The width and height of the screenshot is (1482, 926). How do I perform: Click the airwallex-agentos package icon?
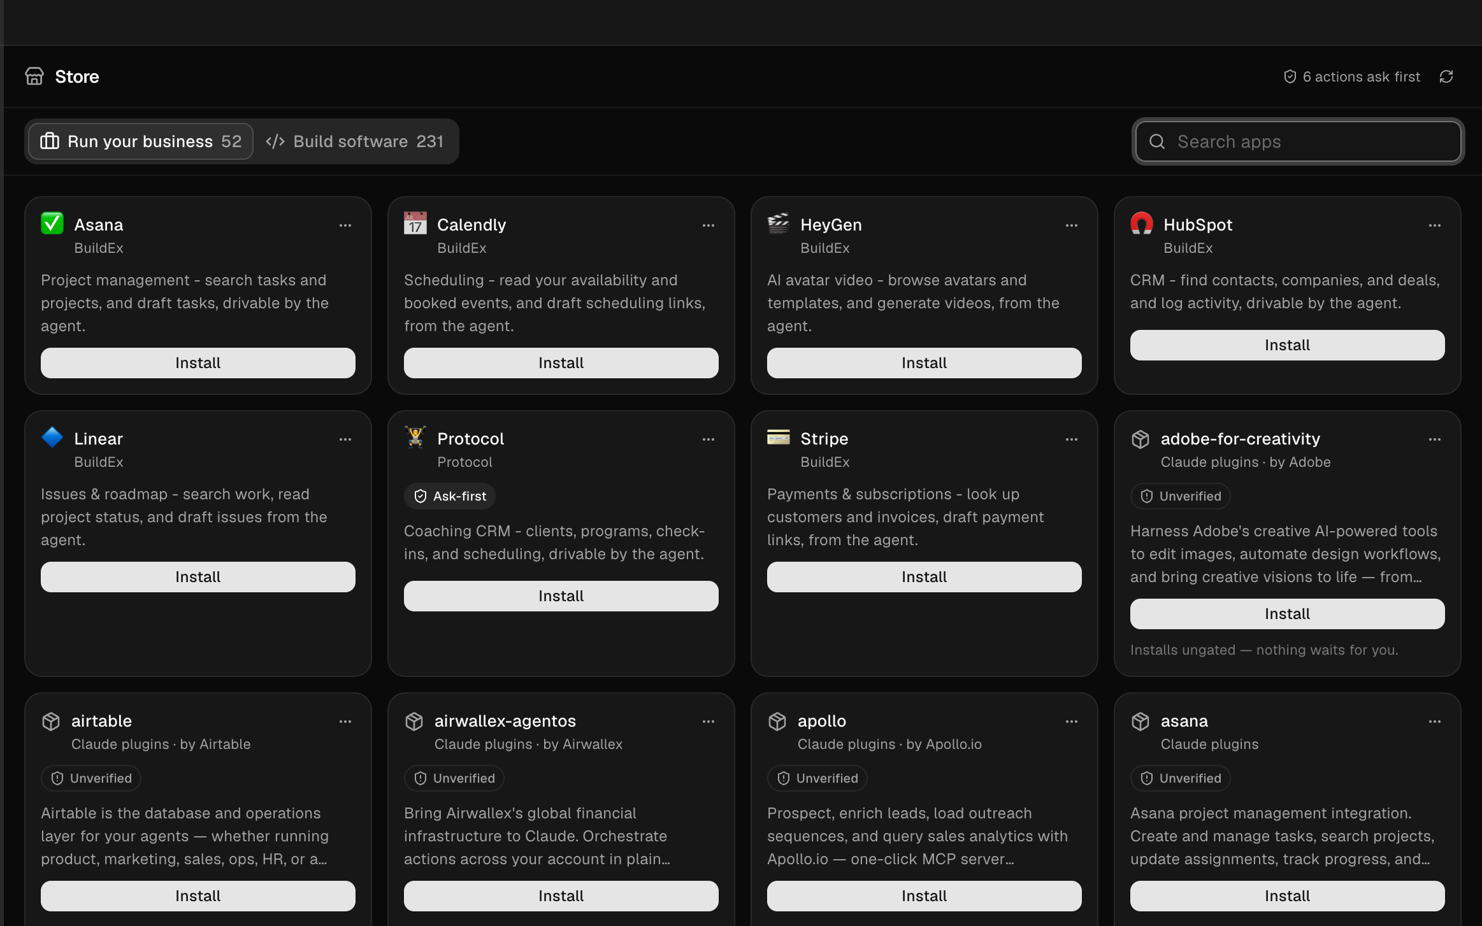[414, 721]
